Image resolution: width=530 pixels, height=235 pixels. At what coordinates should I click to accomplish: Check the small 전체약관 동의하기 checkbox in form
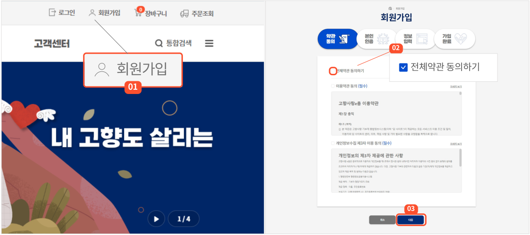pyautogui.click(x=333, y=71)
